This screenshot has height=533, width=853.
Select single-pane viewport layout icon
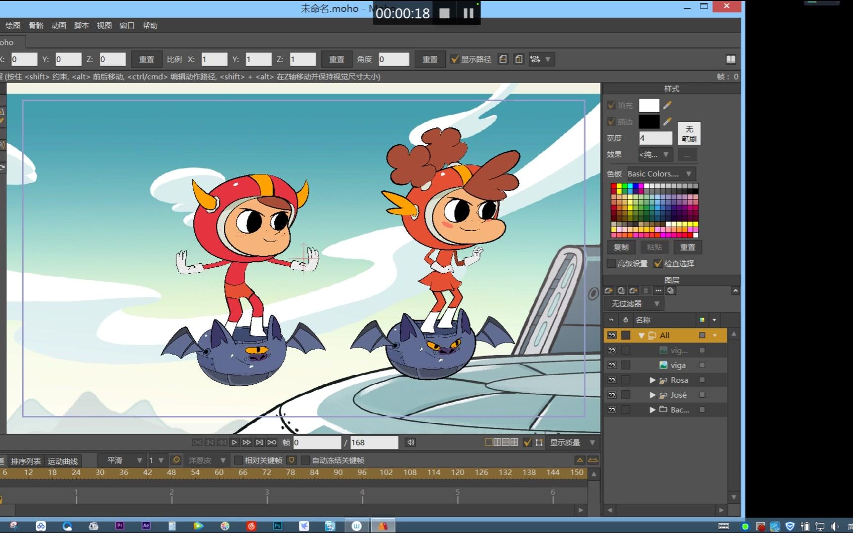tap(489, 442)
